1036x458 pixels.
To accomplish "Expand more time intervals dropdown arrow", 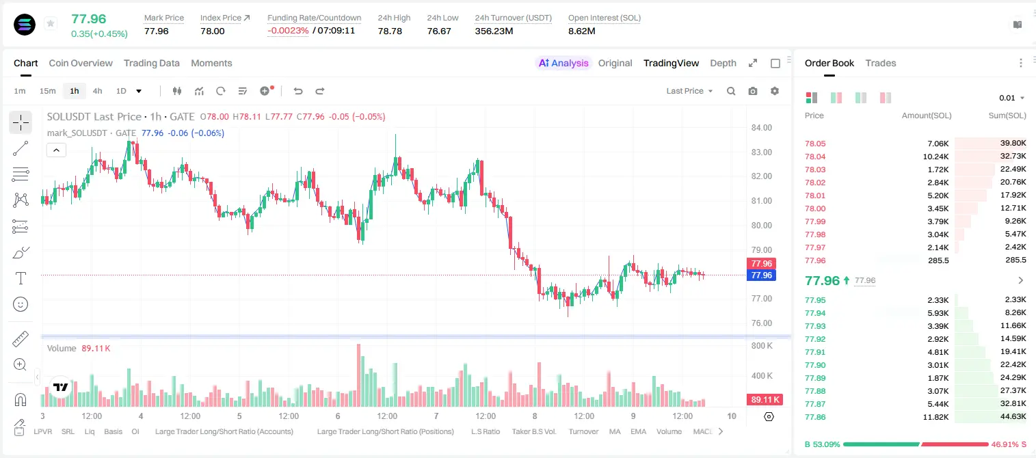I will click(x=139, y=91).
